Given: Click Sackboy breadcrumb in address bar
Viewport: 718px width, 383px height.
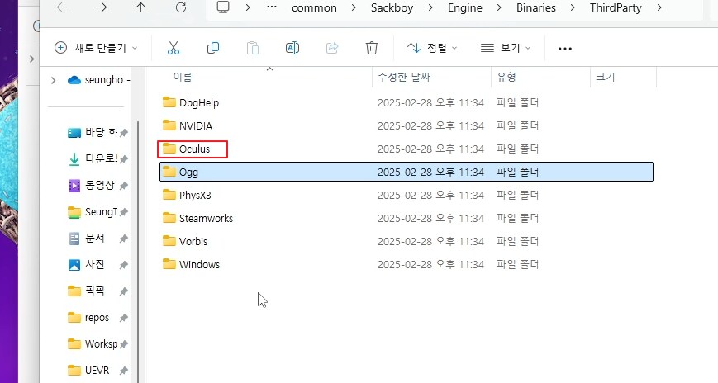Looking at the screenshot, I should point(392,7).
